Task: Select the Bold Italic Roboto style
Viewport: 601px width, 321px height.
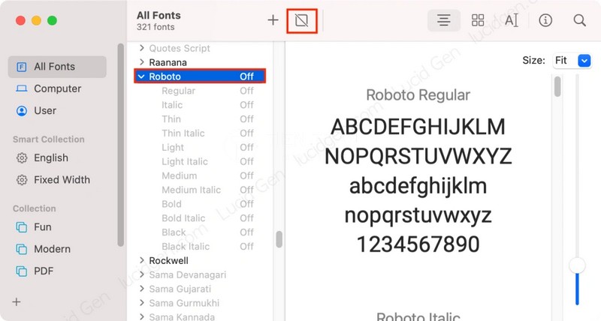Action: click(183, 218)
